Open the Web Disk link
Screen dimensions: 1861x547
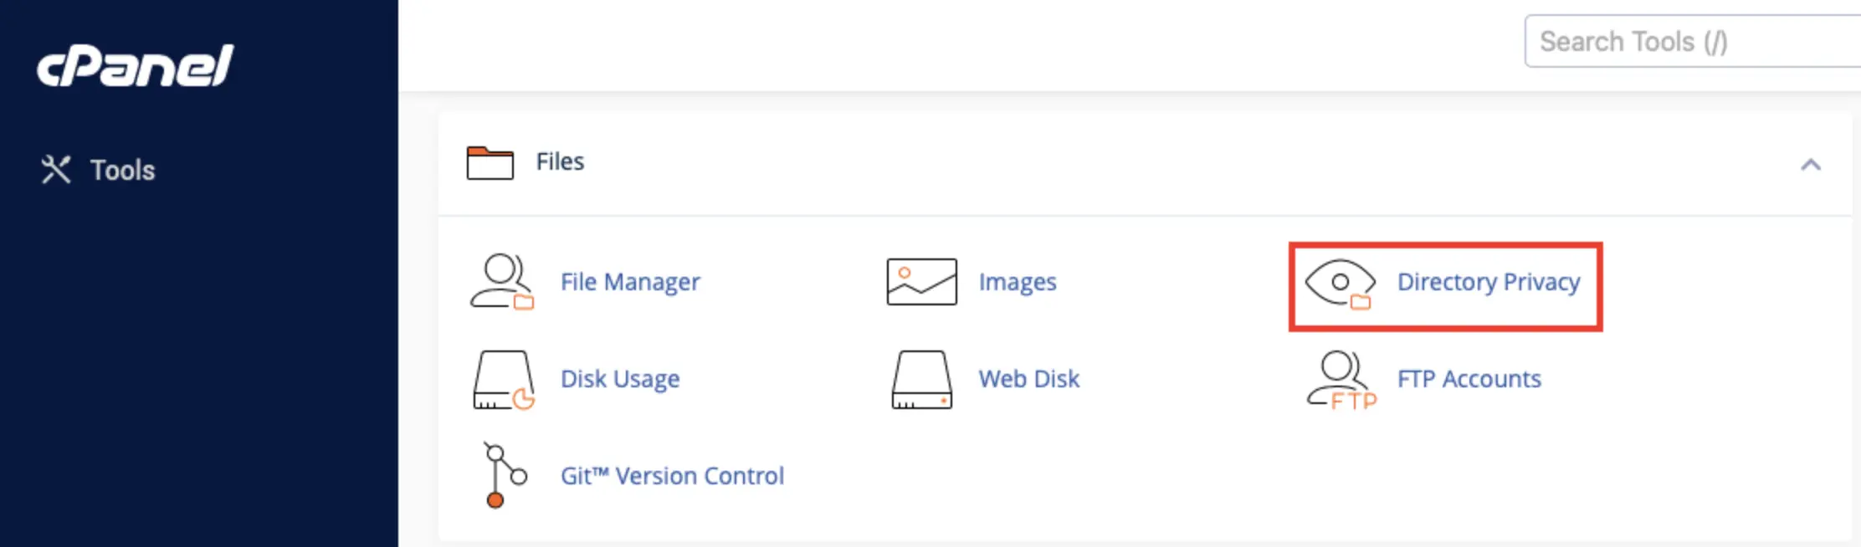(1029, 379)
